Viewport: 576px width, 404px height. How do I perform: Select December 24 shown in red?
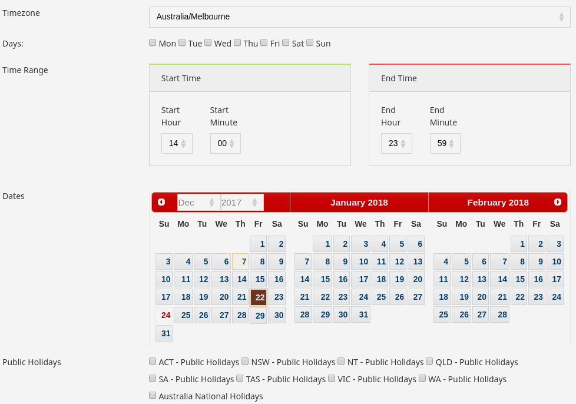coord(164,315)
